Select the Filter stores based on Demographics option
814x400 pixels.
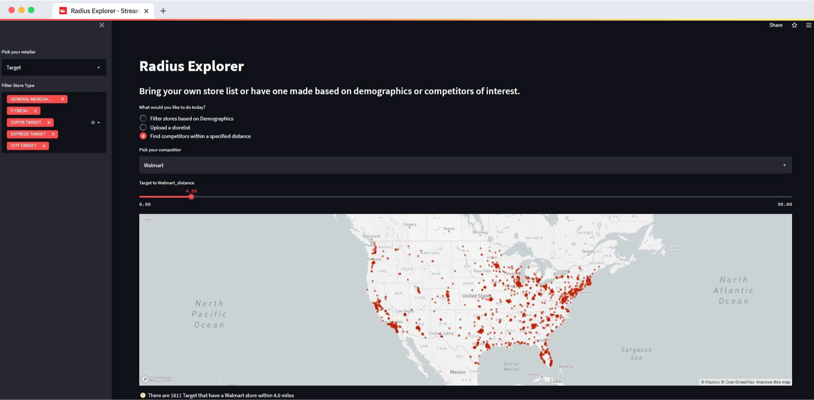(x=143, y=118)
